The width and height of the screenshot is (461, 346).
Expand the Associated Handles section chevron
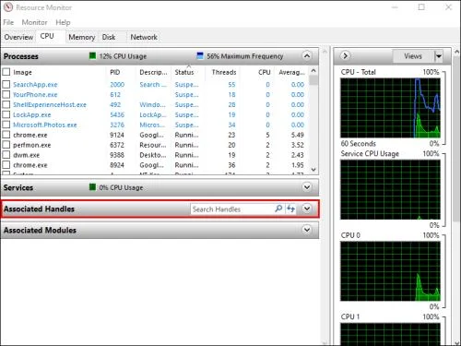pos(307,209)
